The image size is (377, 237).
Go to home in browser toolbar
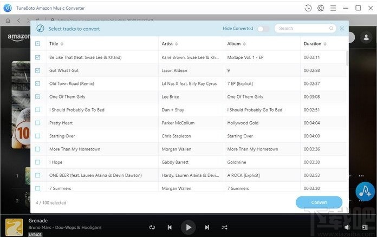[x=8, y=21]
